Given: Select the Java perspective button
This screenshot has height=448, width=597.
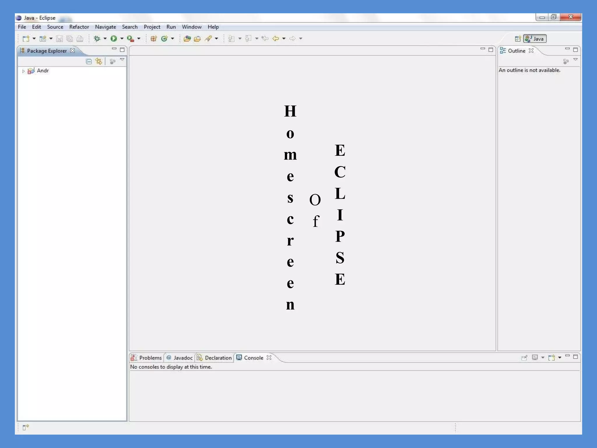Looking at the screenshot, I should coord(535,39).
